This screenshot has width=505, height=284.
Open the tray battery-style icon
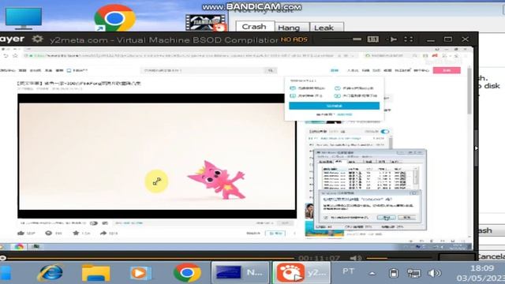pos(393,273)
